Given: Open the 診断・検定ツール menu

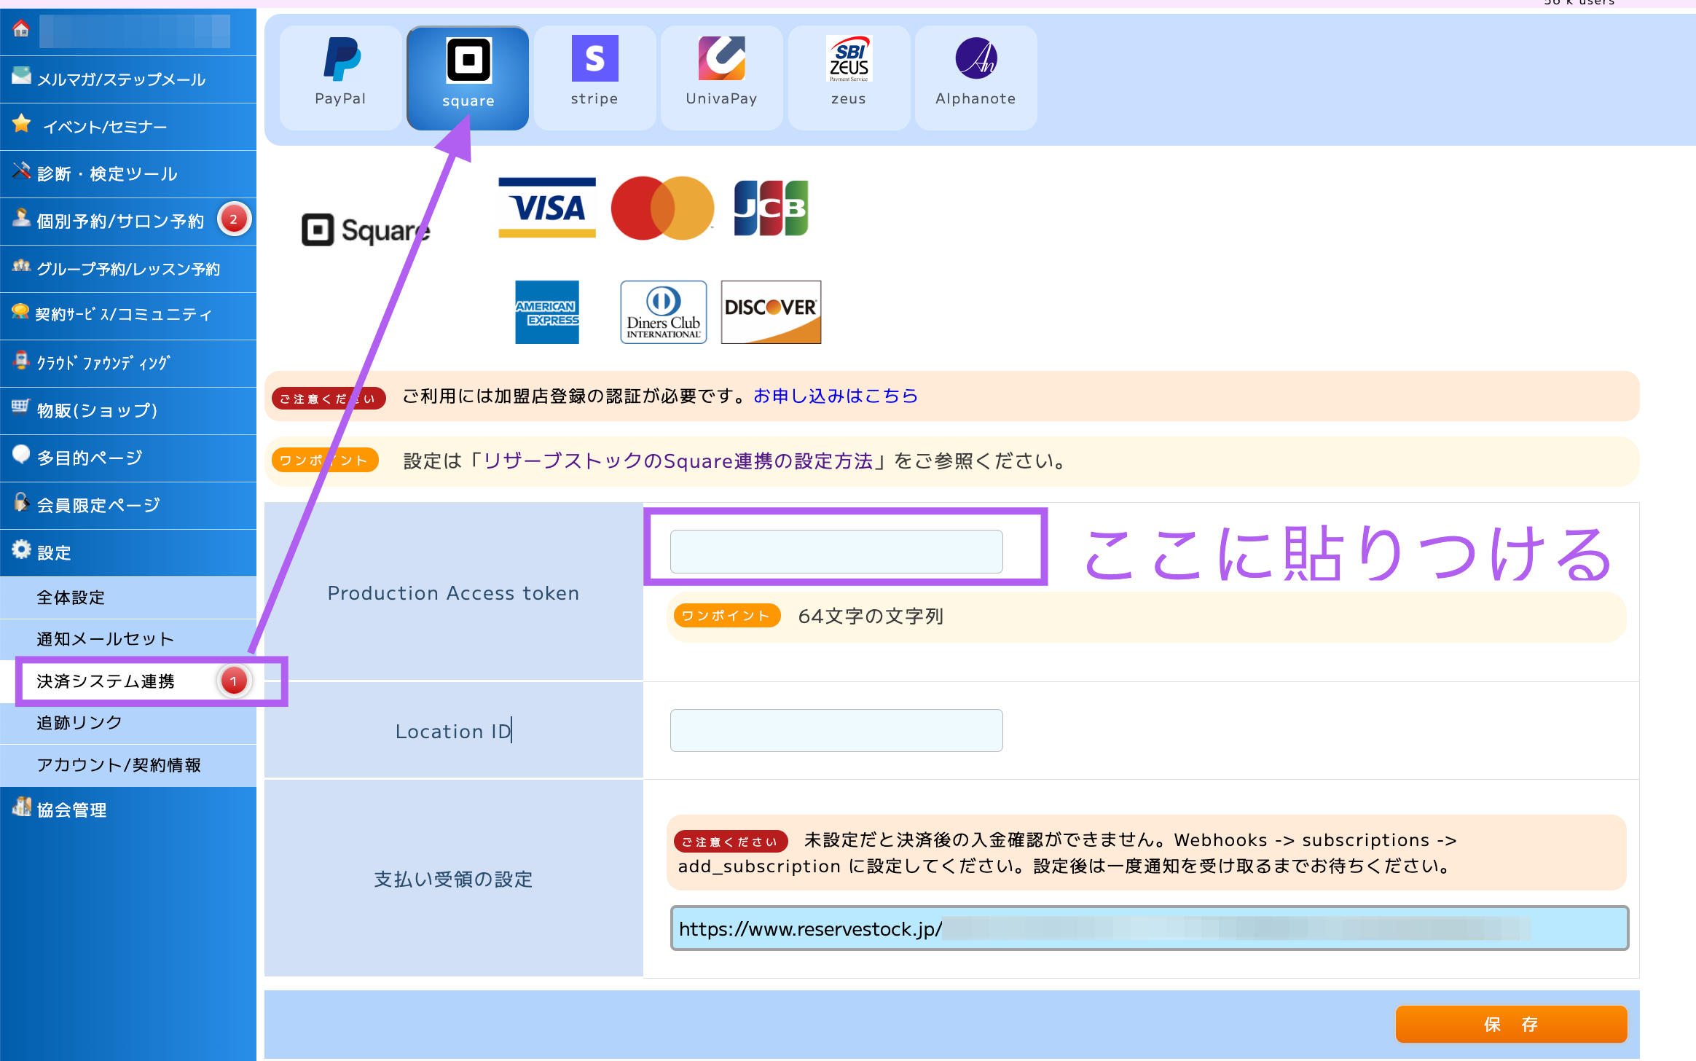Looking at the screenshot, I should coord(128,174).
